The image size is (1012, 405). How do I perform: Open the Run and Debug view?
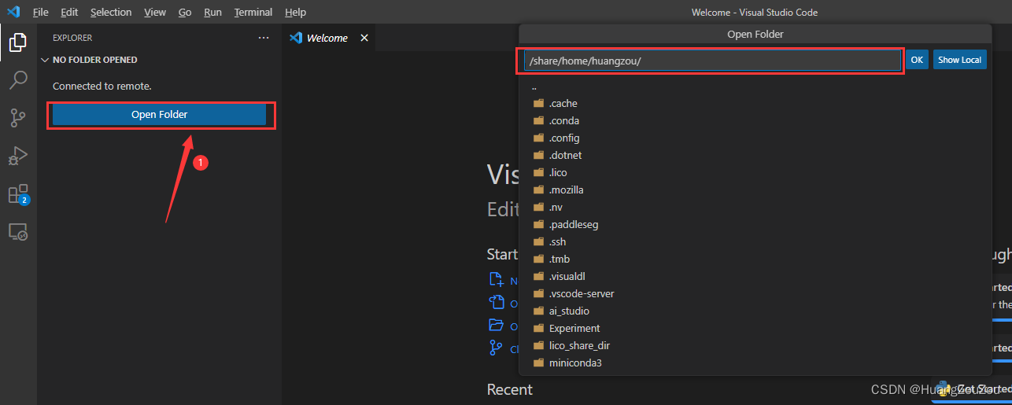(18, 156)
